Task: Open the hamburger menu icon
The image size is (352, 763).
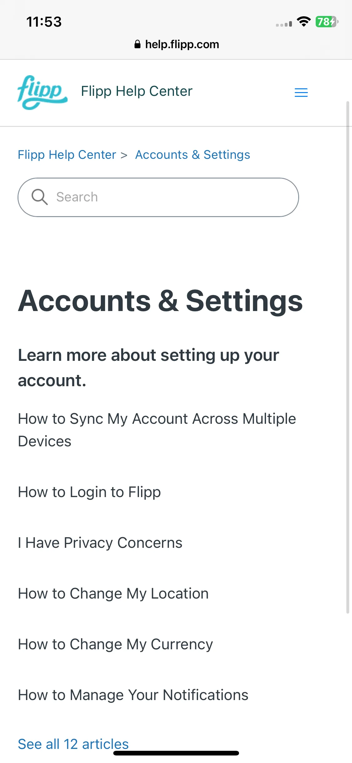Action: [x=301, y=92]
